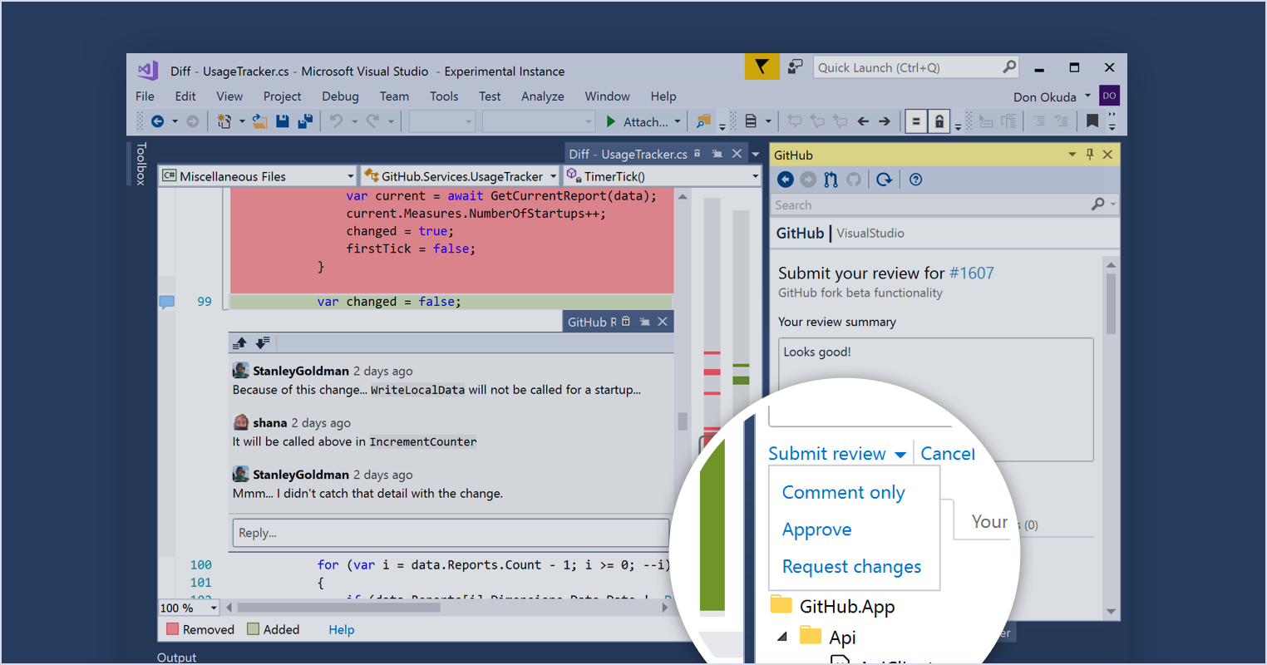Click the Visual Studio logo icon
The height and width of the screenshot is (665, 1267).
(148, 71)
